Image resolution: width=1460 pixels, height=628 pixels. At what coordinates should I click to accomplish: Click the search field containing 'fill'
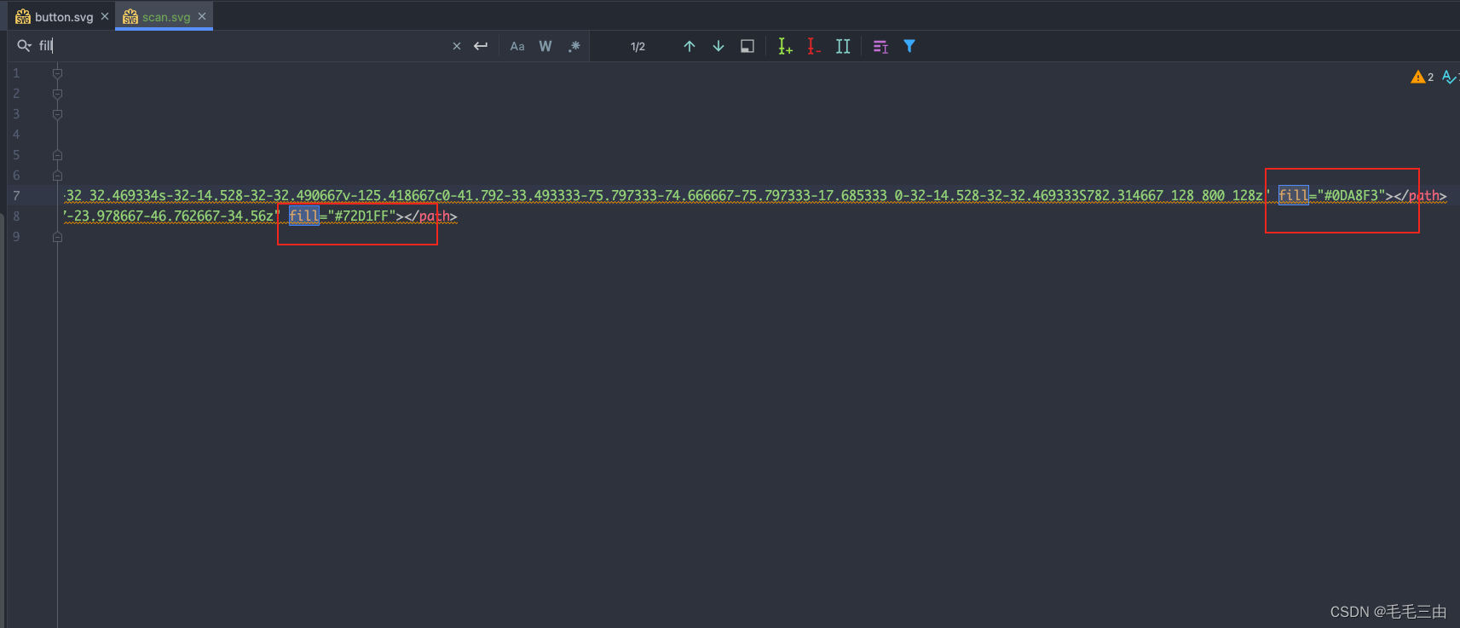(x=239, y=46)
